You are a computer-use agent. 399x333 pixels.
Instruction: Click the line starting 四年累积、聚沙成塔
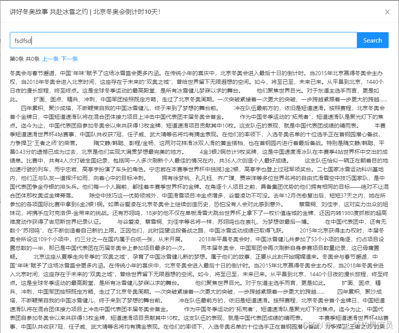(x=203, y=108)
